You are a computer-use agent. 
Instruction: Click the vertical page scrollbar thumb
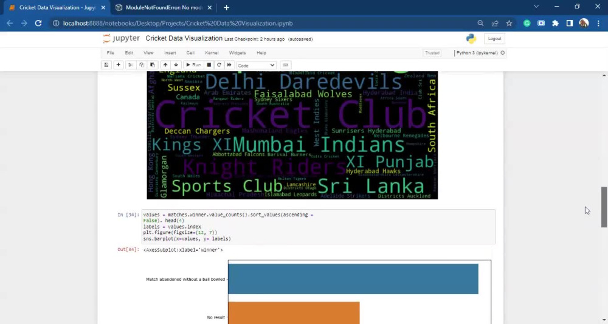tap(604, 207)
